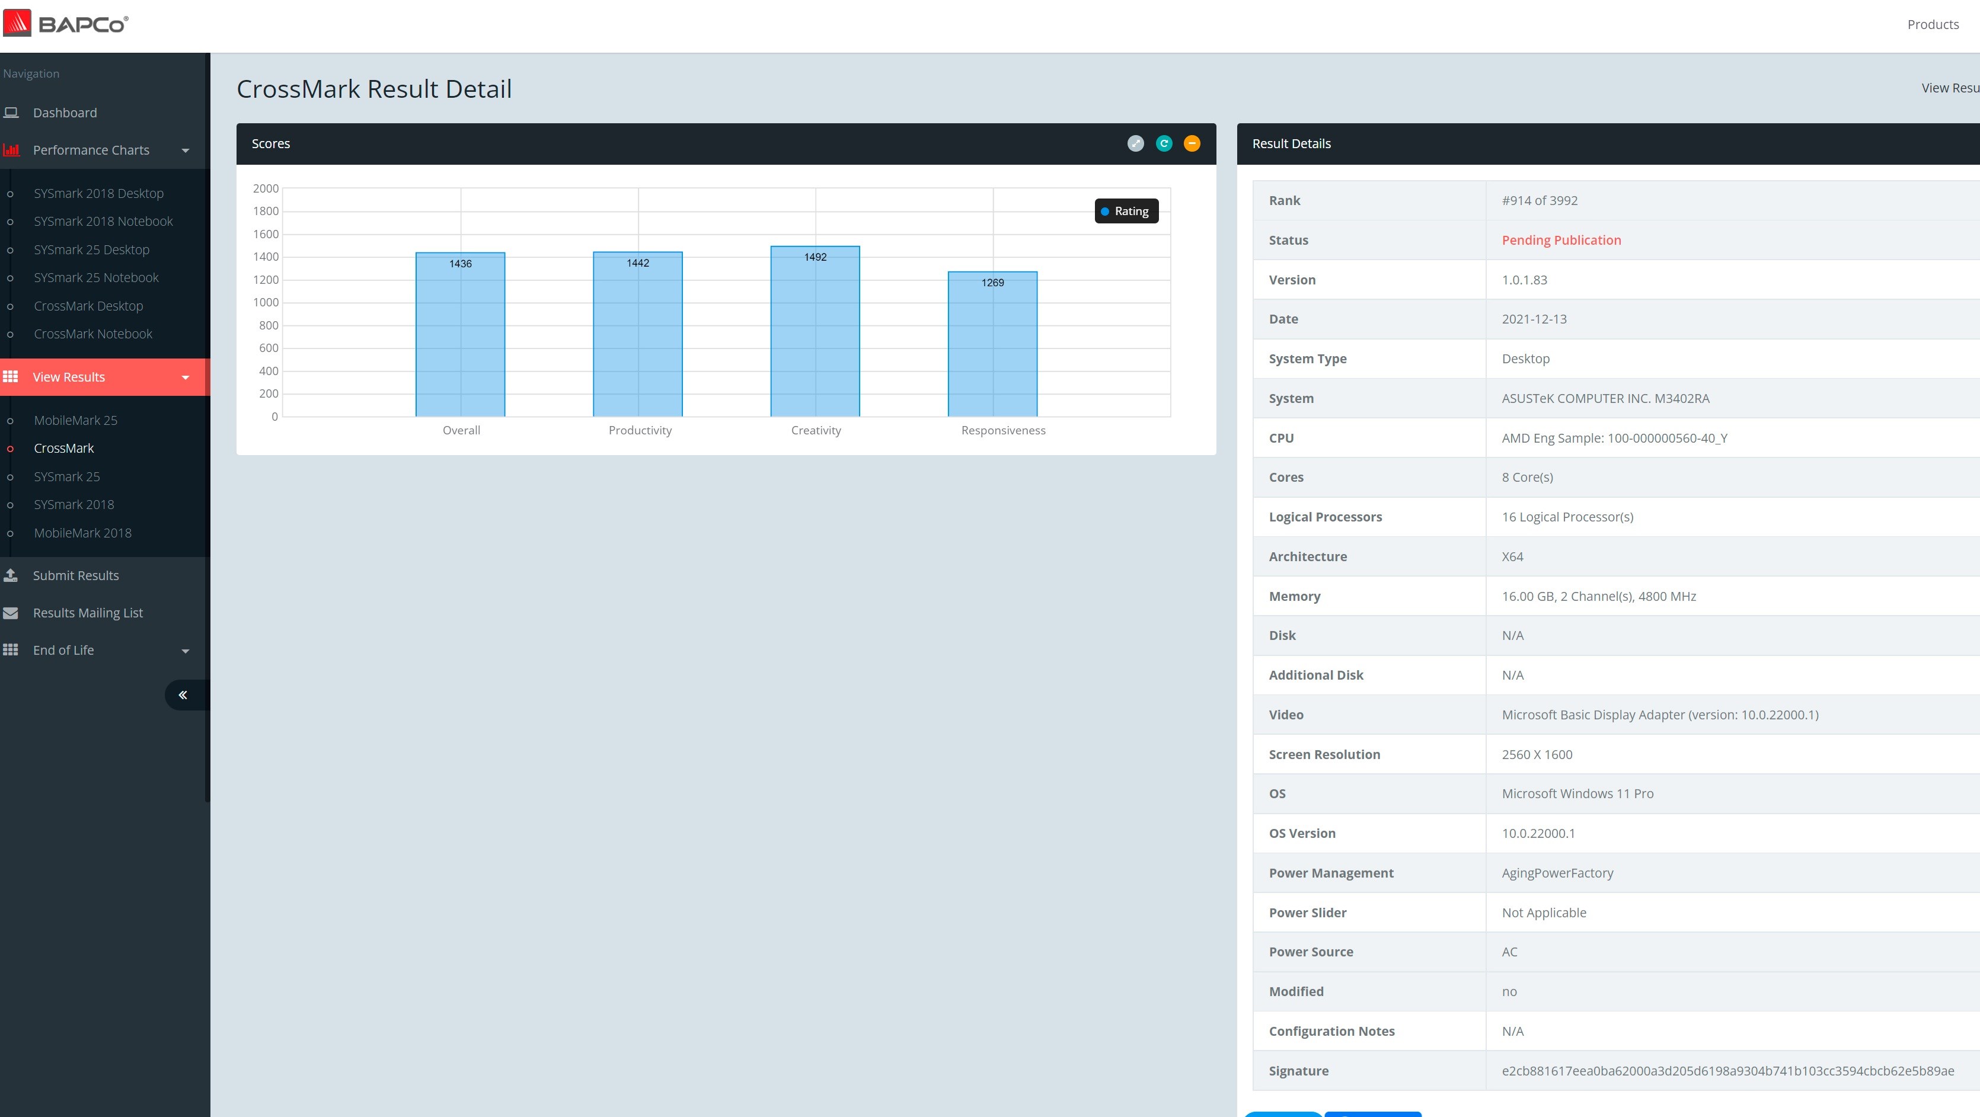Select the Responsiveness bar in chart
This screenshot has width=1980, height=1117.
993,347
